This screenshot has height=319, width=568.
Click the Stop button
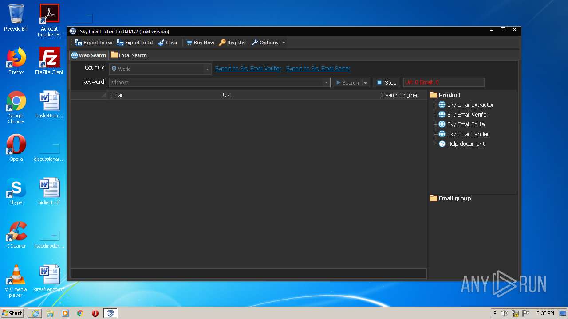pyautogui.click(x=387, y=82)
